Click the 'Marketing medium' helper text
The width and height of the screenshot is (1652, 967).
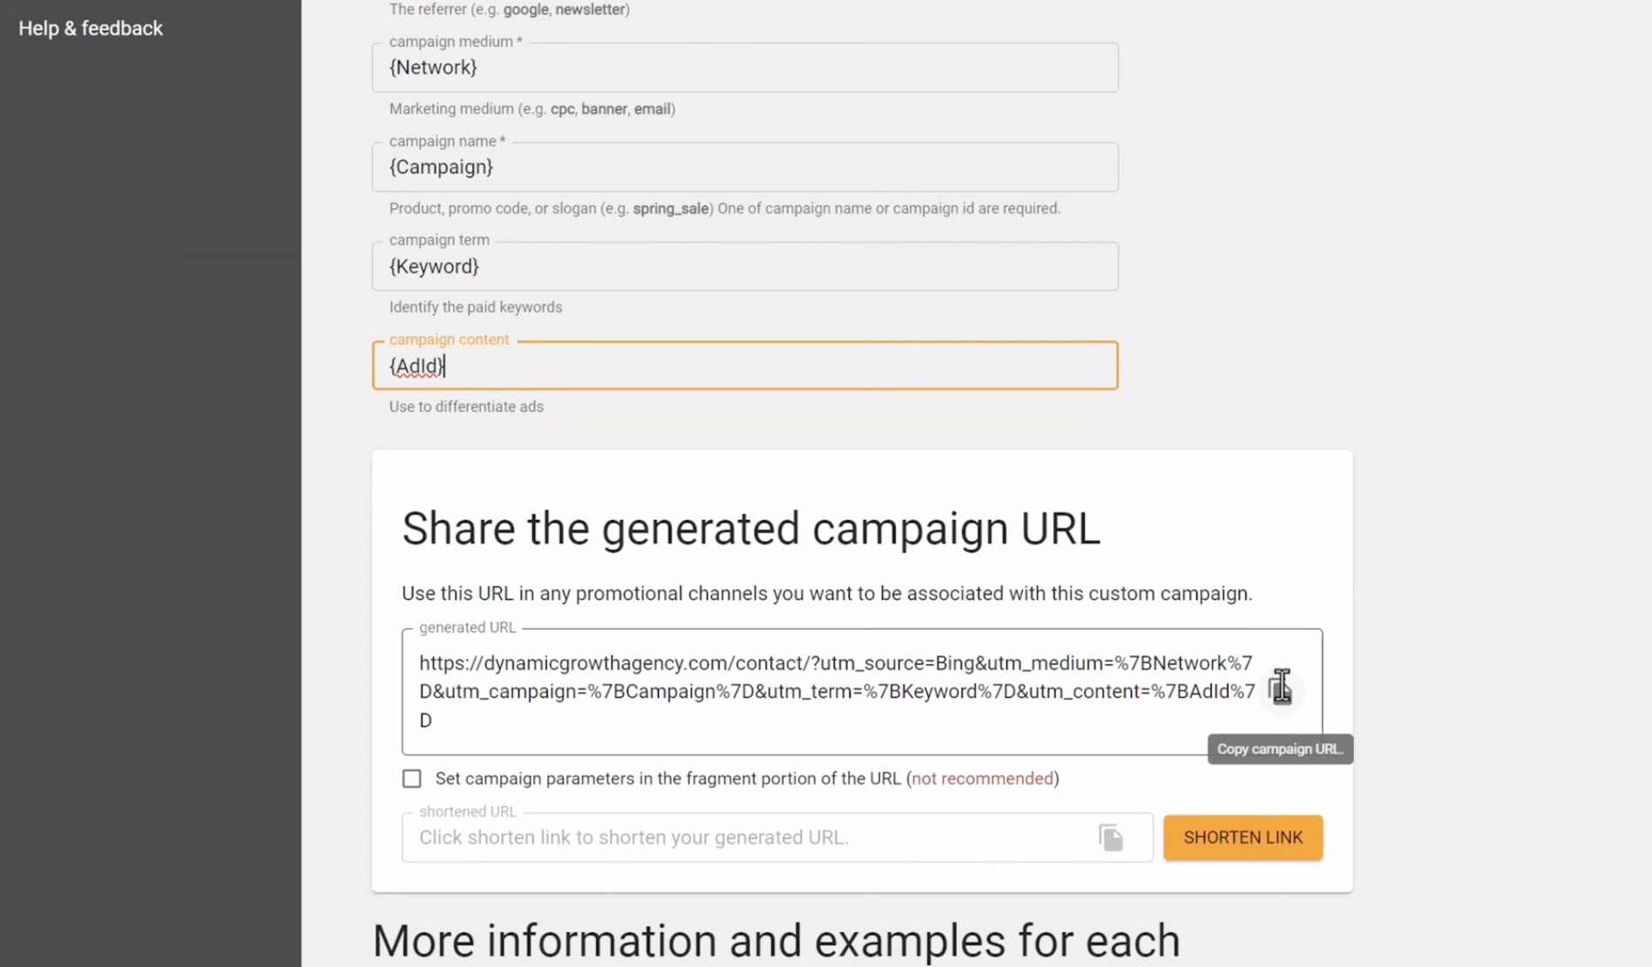pos(532,109)
